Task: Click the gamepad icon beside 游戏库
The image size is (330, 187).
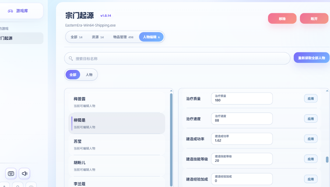Action: [10, 11]
